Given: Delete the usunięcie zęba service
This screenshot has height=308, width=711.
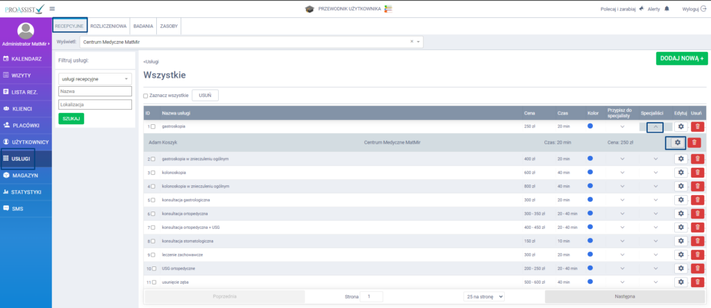Looking at the screenshot, I should 696,282.
